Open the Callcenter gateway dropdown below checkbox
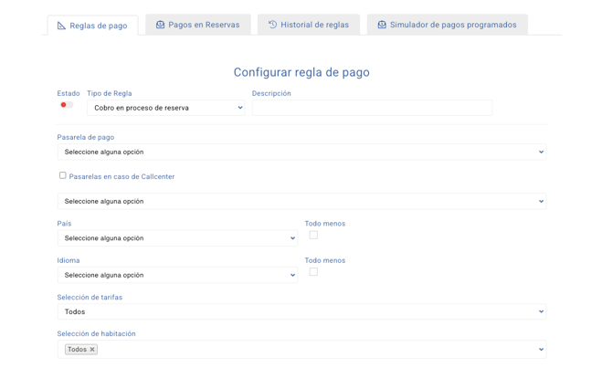Image resolution: width=612 pixels, height=368 pixels. (301, 201)
